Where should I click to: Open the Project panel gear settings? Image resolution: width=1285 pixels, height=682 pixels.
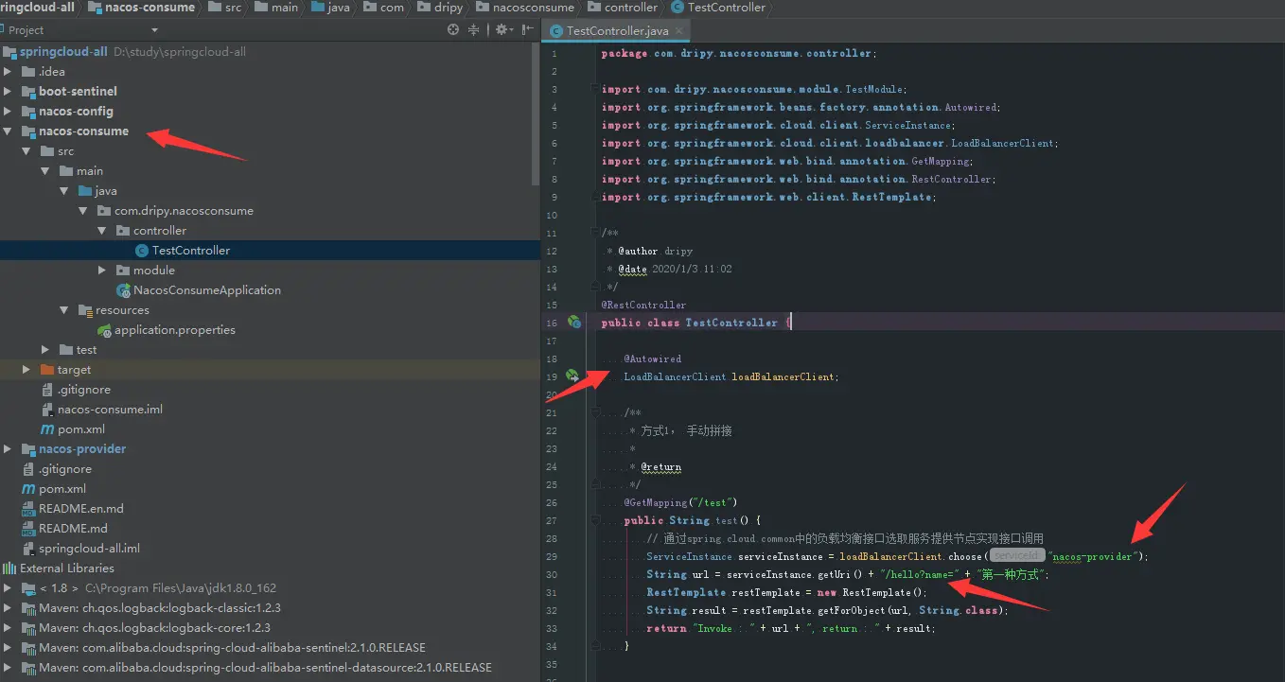(x=502, y=30)
